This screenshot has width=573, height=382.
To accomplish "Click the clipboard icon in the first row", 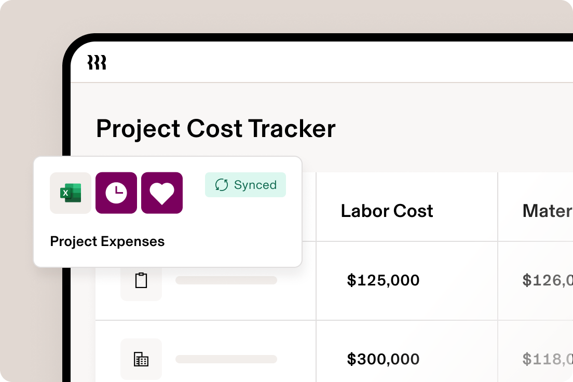I will click(141, 280).
